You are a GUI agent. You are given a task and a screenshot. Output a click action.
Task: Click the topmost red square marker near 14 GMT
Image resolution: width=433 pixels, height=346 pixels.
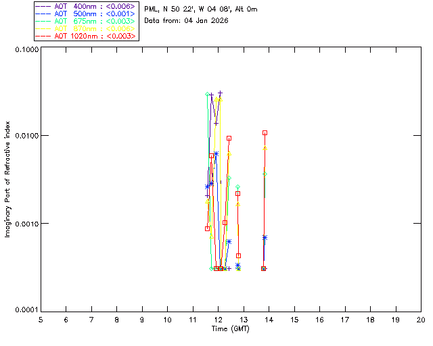click(265, 132)
